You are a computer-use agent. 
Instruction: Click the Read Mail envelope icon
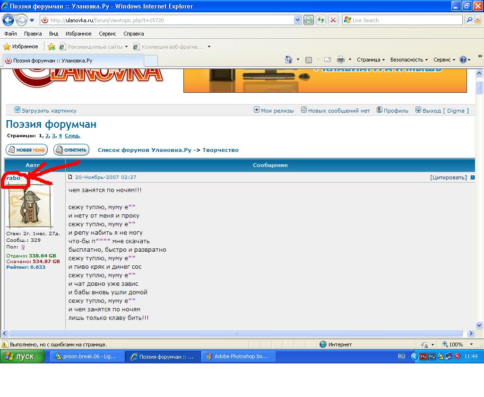click(x=328, y=60)
